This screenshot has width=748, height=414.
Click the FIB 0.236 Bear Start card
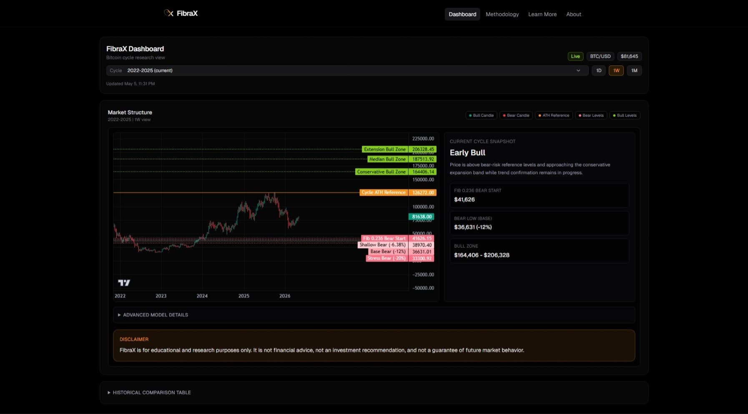tap(539, 195)
